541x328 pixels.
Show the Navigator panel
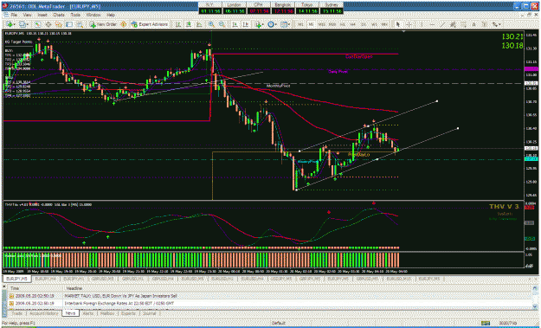pos(59,24)
